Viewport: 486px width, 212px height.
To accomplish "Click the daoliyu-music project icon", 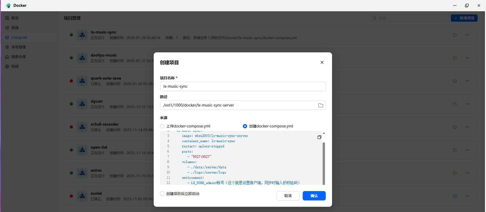I will tap(82, 58).
